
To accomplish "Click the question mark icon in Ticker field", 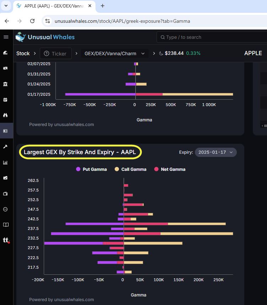I will (x=47, y=53).
